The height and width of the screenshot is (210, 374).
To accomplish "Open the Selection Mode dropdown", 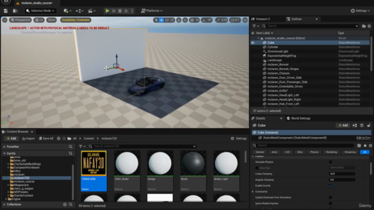I will pos(40,10).
